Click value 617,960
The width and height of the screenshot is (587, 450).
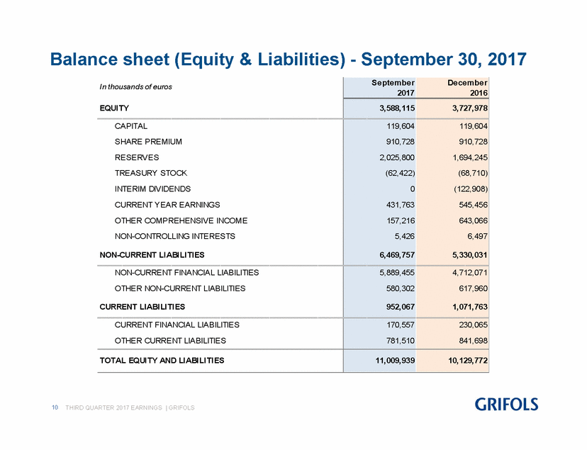(473, 288)
